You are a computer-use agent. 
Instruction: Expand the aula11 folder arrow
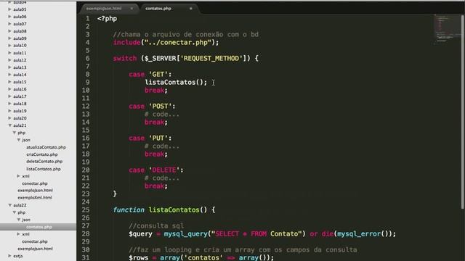[x=9, y=53]
